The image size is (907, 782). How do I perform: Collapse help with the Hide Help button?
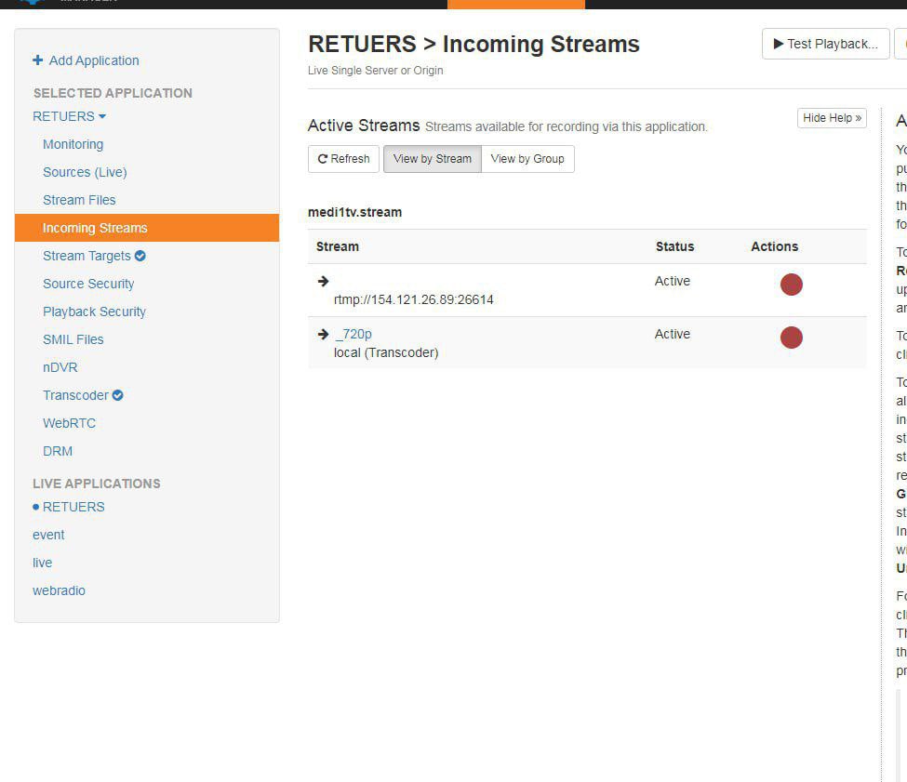[x=832, y=118]
